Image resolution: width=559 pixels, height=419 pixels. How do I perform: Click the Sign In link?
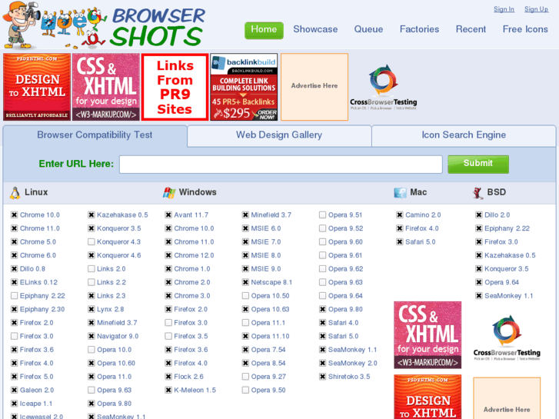[504, 9]
